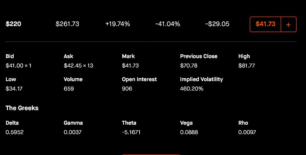Click the Mark label
The height and width of the screenshot is (155, 306).
tap(128, 56)
